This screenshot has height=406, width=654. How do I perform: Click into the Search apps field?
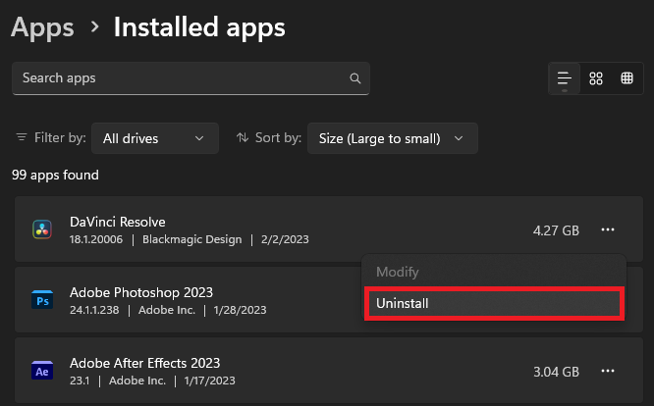pos(177,78)
